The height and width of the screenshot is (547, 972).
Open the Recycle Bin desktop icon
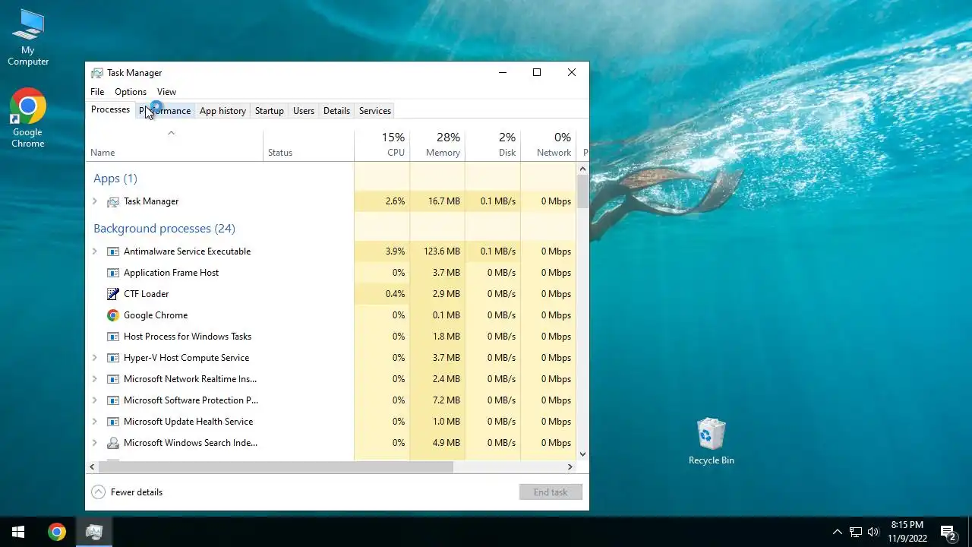click(712, 441)
